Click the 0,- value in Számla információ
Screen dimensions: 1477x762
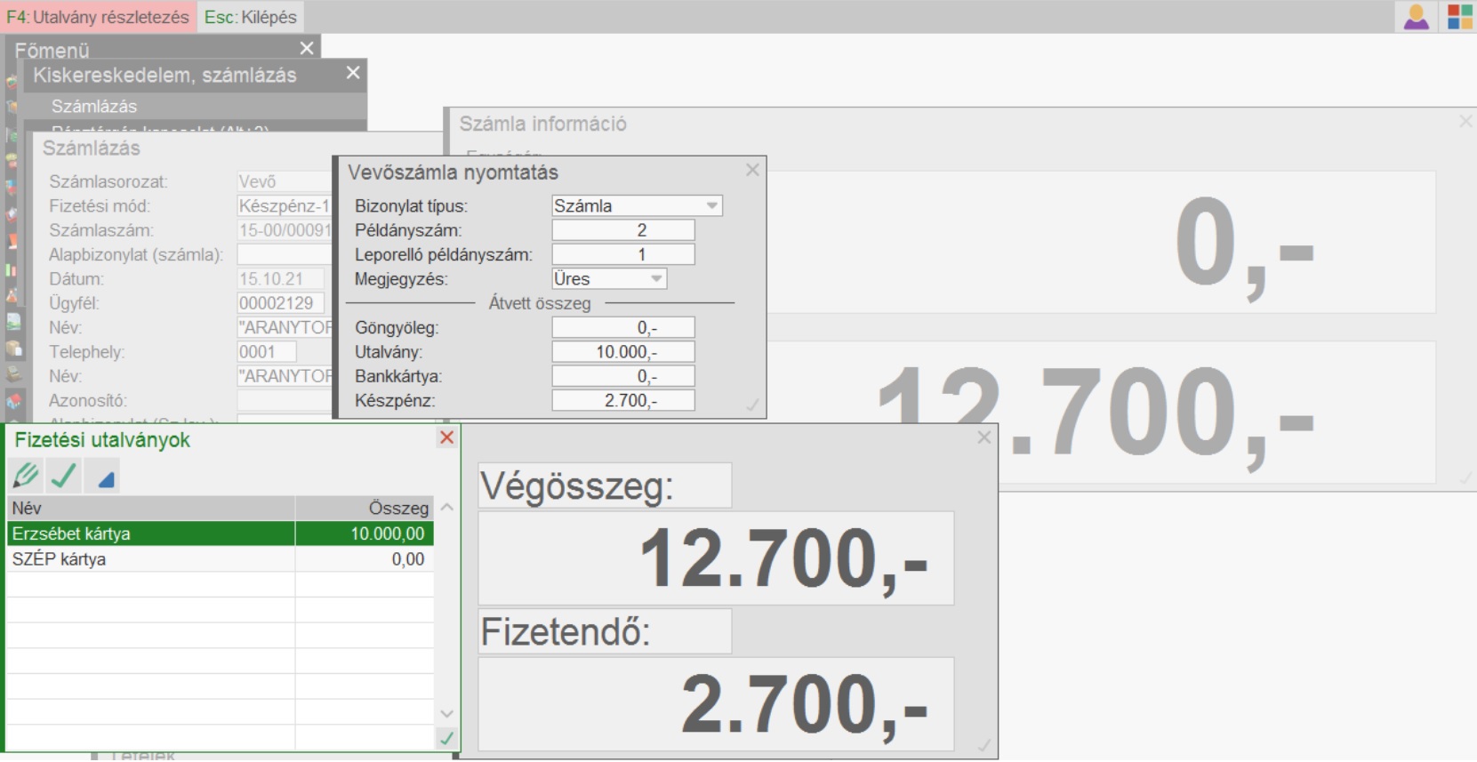coord(1101,242)
